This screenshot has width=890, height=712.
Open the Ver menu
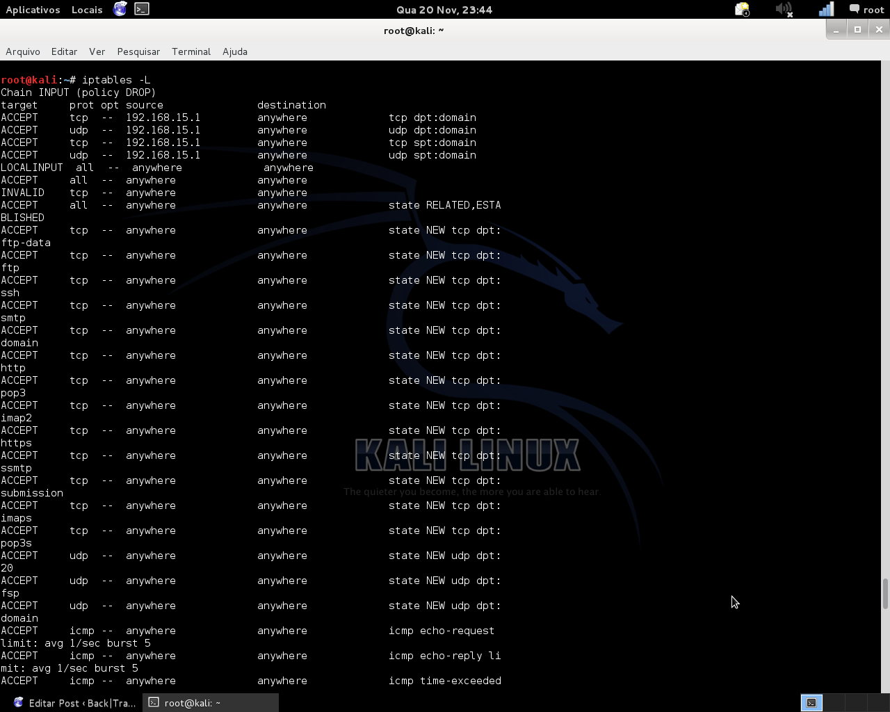tap(97, 51)
